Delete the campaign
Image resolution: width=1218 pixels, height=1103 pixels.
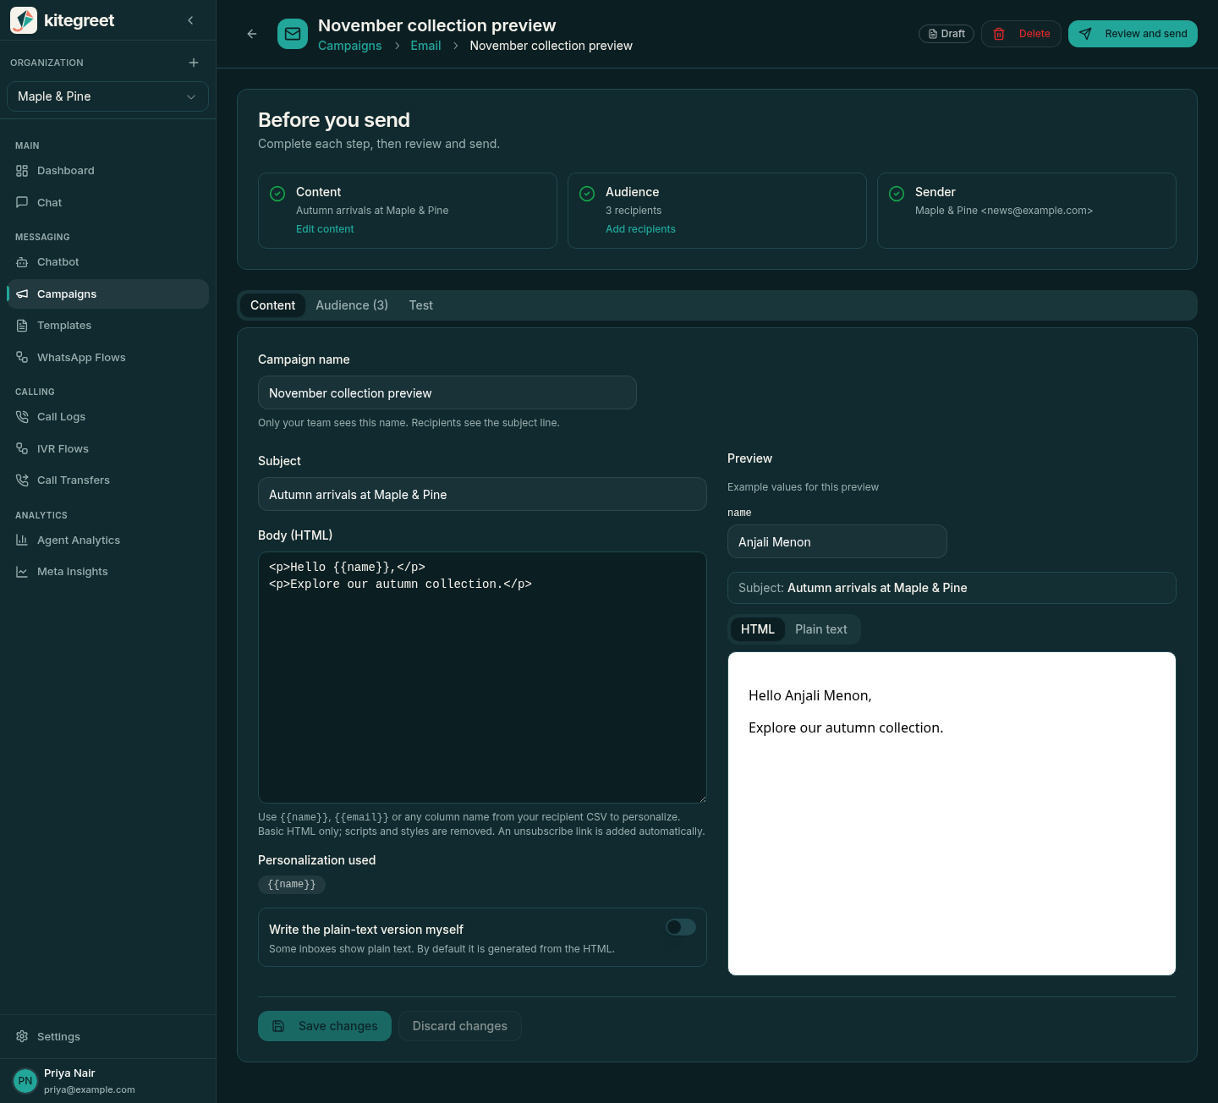tap(1021, 34)
